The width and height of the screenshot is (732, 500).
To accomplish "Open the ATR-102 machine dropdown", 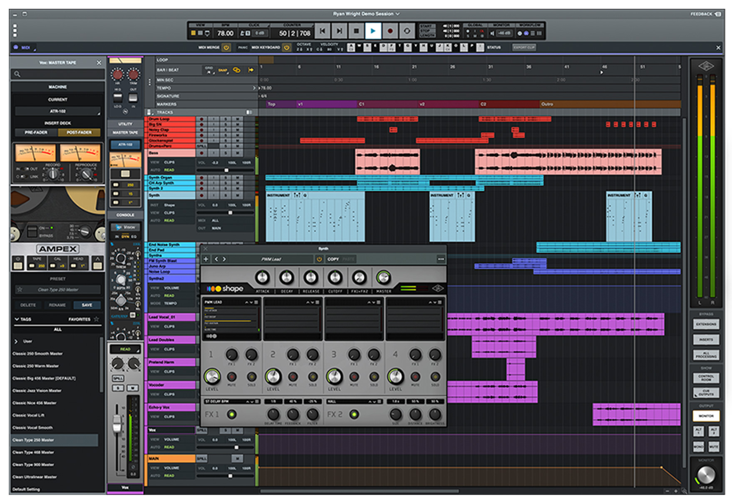I will click(58, 111).
